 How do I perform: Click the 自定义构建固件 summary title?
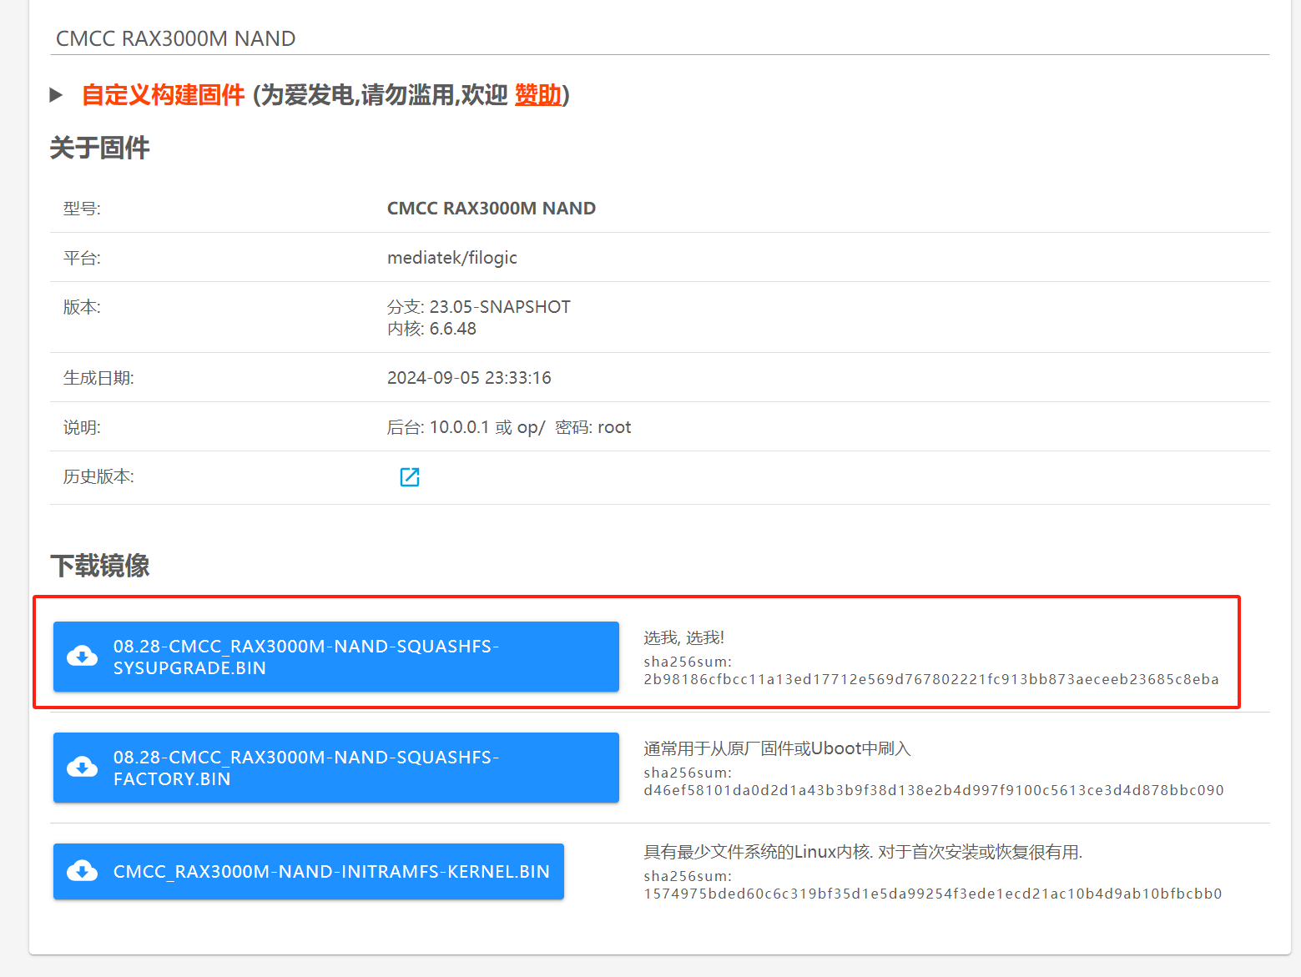[x=163, y=95]
